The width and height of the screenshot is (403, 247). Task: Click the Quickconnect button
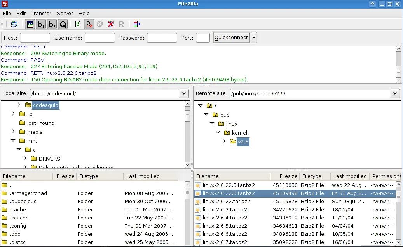[x=231, y=38]
